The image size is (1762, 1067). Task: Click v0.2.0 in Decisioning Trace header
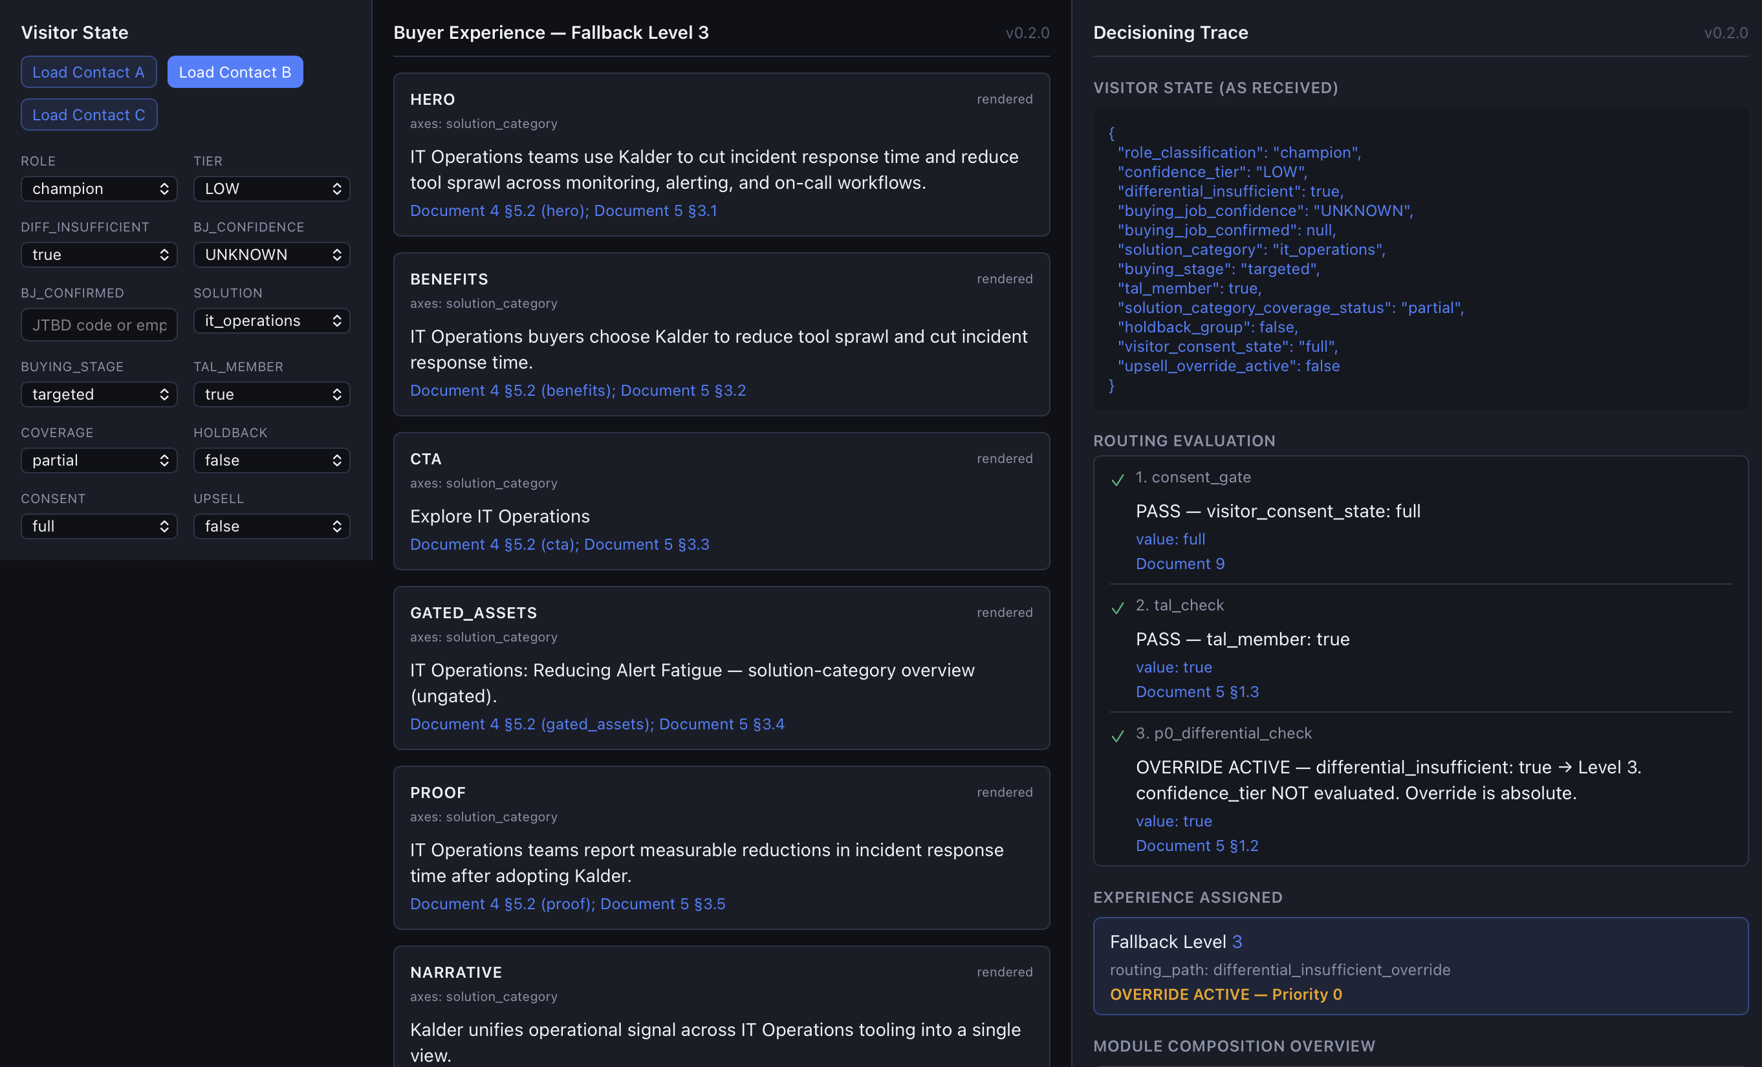1726,33
